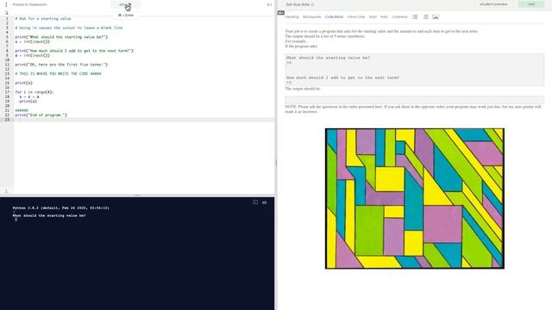Click code line 'print("End of program.")'
Image resolution: width=552 pixels, height=310 pixels.
(x=41, y=115)
